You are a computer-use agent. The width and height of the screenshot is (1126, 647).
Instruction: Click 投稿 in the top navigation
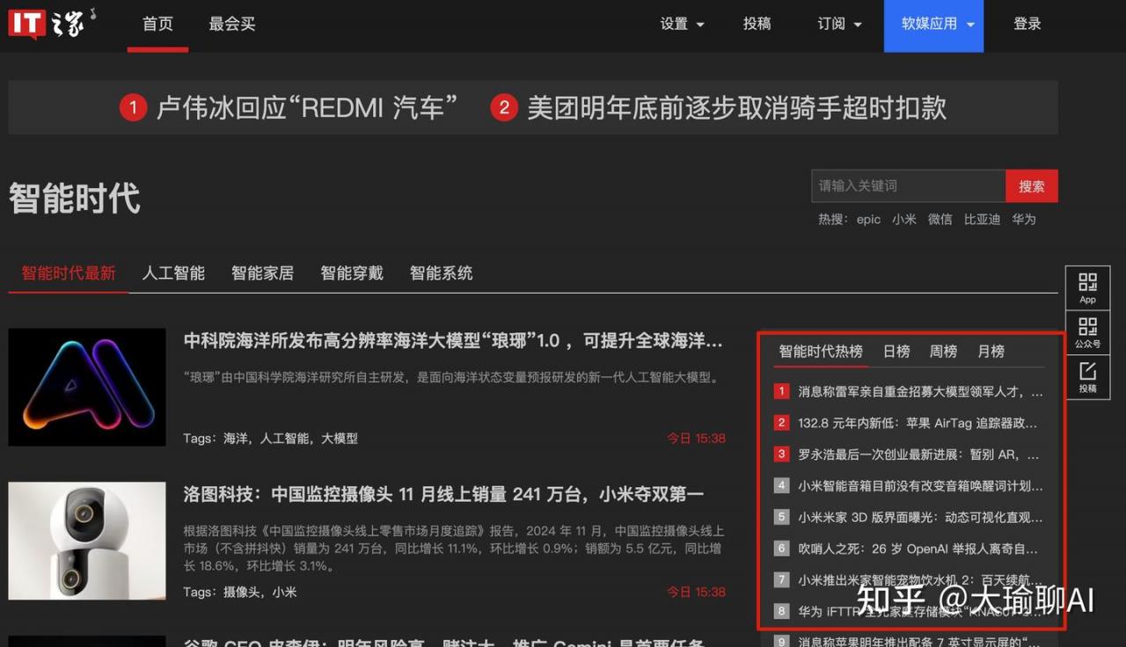pos(757,24)
